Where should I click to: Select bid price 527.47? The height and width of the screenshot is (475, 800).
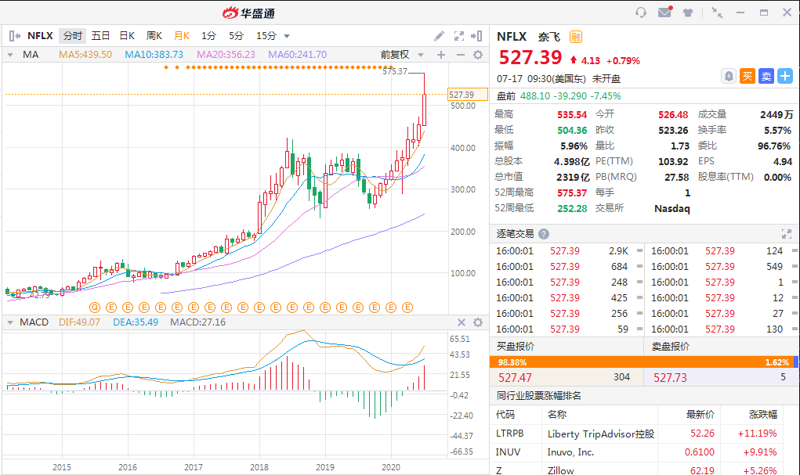(516, 378)
